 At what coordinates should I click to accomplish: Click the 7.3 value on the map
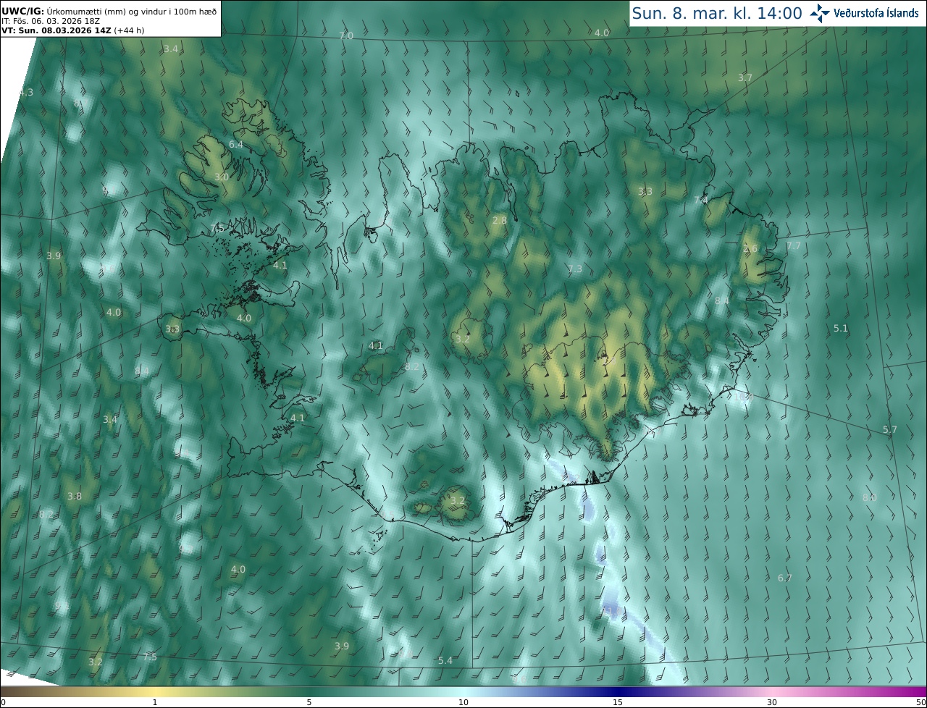(x=575, y=269)
